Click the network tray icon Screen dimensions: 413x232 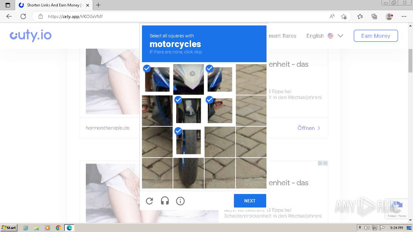coord(374,228)
